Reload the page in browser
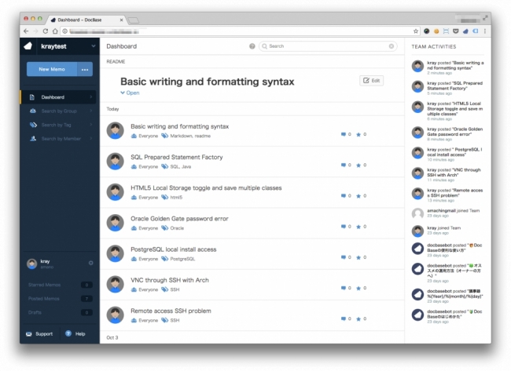This screenshot has height=371, width=511. (46, 31)
